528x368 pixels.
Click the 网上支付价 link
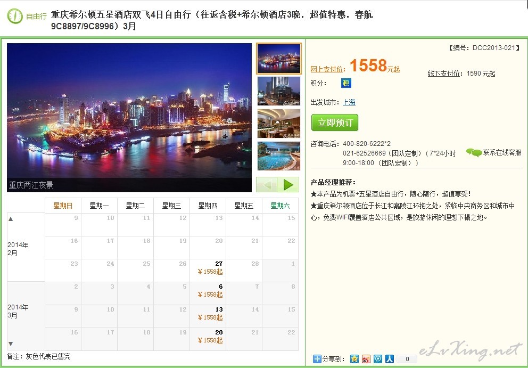[326, 69]
